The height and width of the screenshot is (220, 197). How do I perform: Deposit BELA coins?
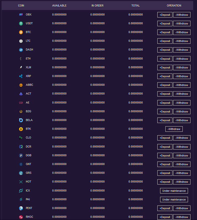pos(165,120)
